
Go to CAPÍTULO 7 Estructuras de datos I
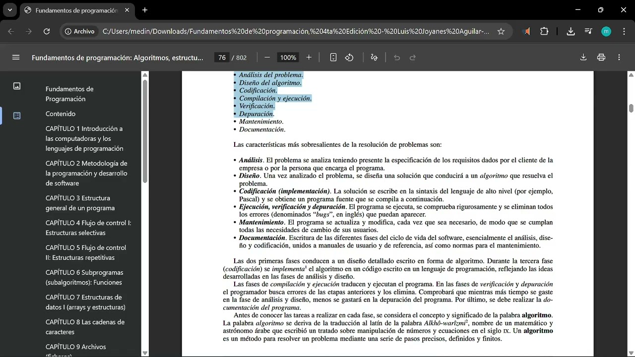coord(85,302)
